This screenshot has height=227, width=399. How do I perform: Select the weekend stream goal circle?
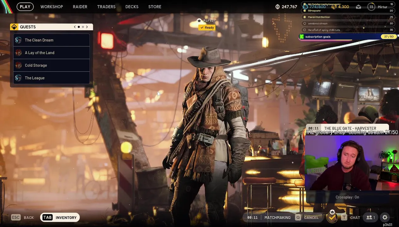tap(305, 23)
